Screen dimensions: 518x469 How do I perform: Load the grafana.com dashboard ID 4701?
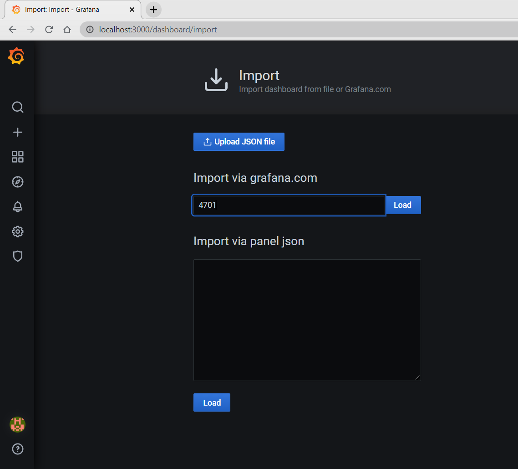click(x=403, y=205)
